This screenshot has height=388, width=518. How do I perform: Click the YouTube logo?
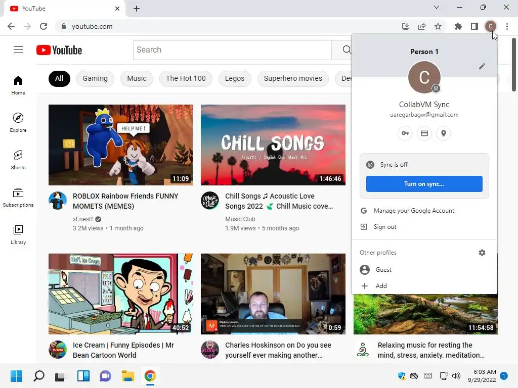point(59,50)
